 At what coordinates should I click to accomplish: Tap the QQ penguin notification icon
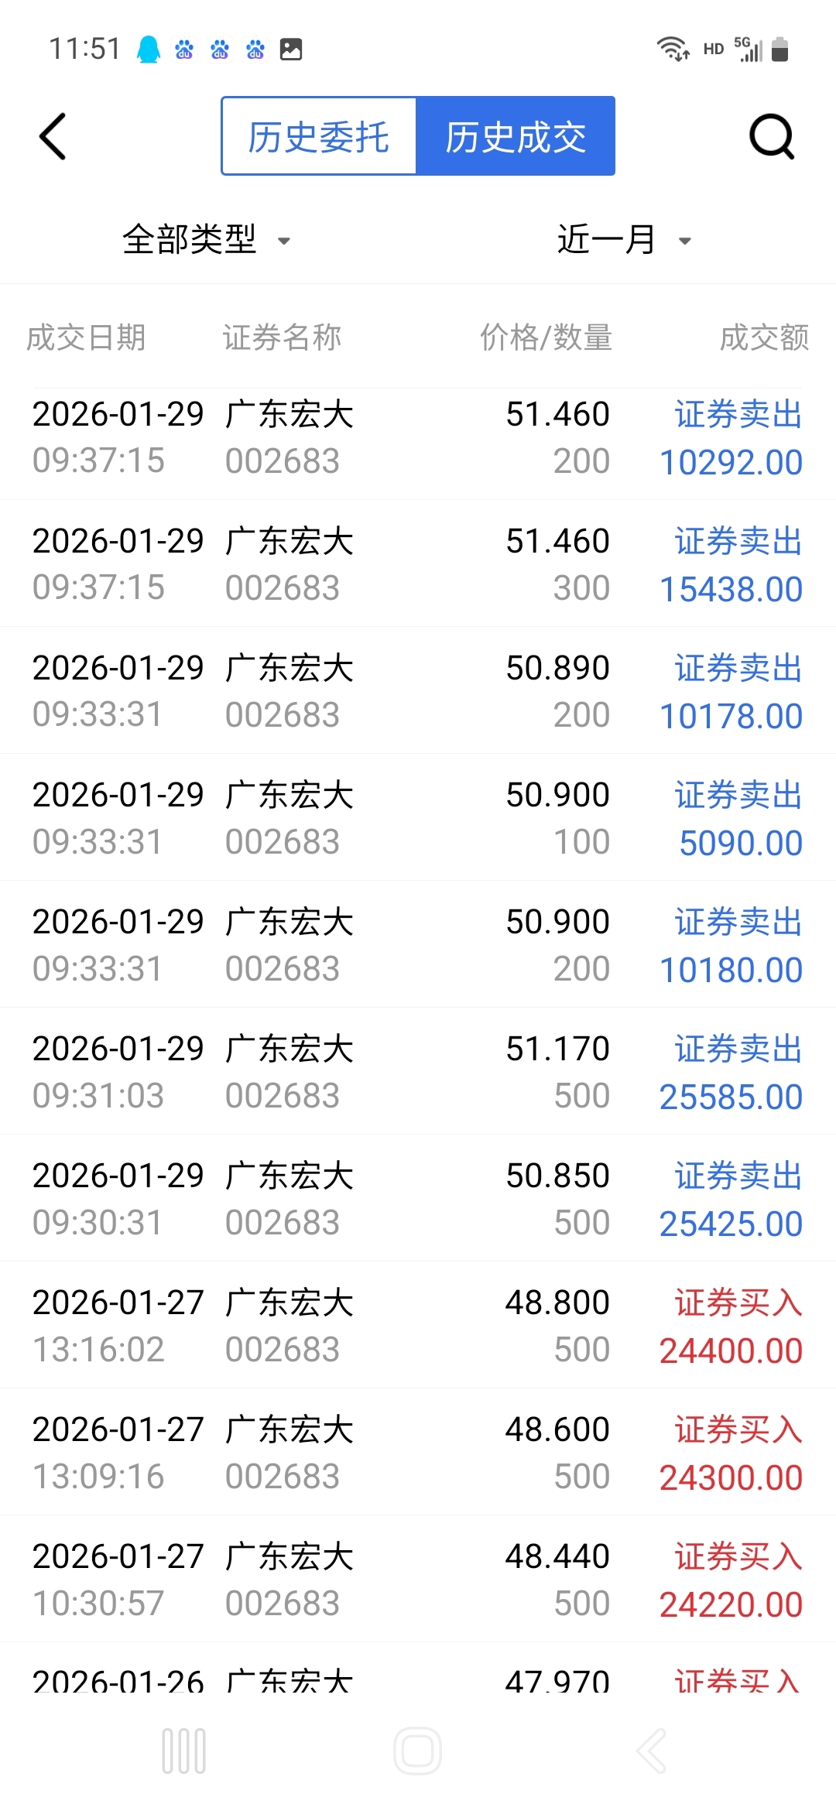point(148,50)
